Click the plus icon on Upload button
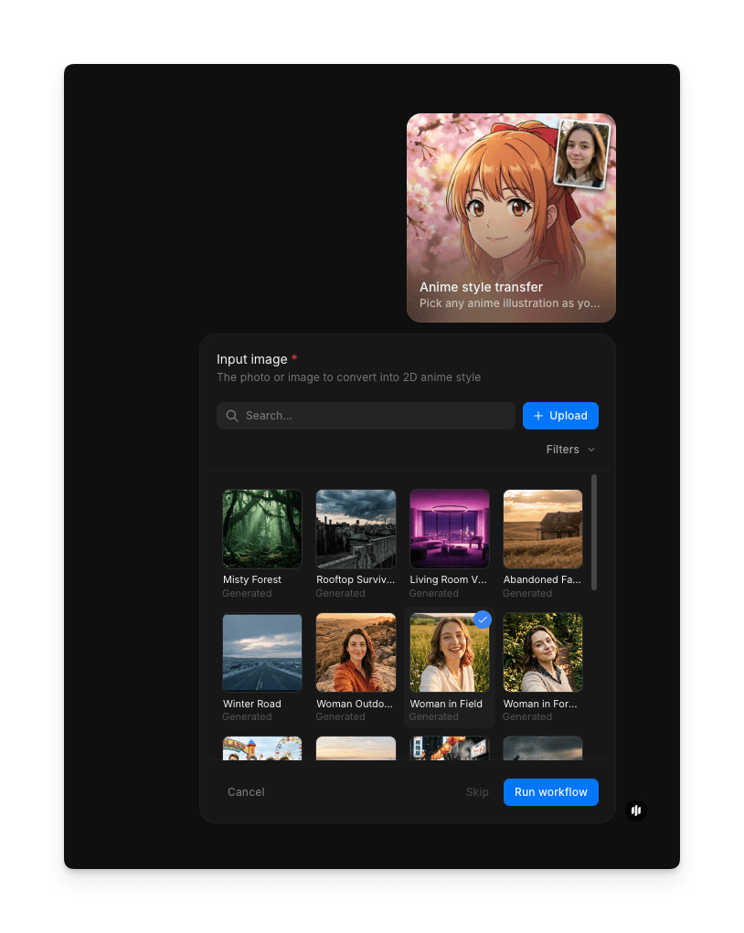The width and height of the screenshot is (744, 933). (x=538, y=416)
